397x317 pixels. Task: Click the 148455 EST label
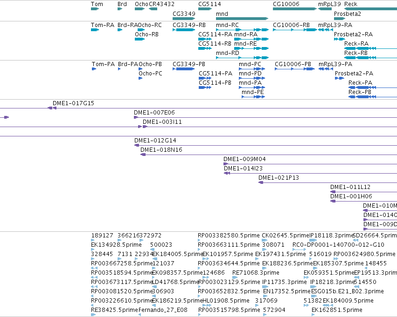click(376, 264)
